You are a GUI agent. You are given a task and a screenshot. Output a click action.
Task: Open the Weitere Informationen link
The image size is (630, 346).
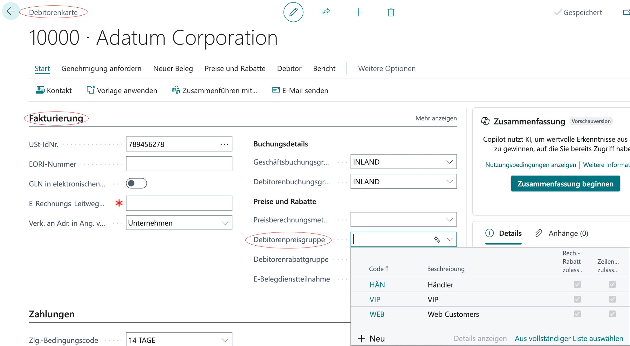coord(606,165)
